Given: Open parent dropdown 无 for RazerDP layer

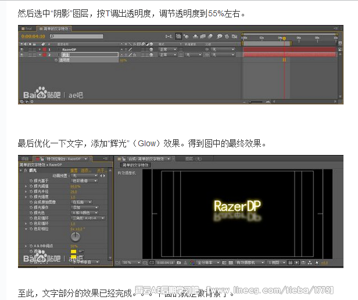Looking at the screenshot, I should (223, 49).
